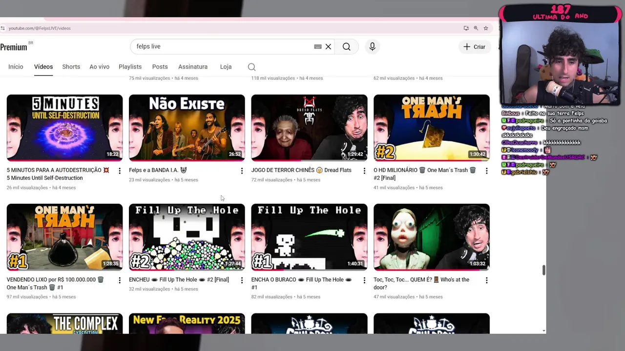Image resolution: width=625 pixels, height=351 pixels.
Task: Click the zoom icon in the address bar
Action: click(x=476, y=28)
